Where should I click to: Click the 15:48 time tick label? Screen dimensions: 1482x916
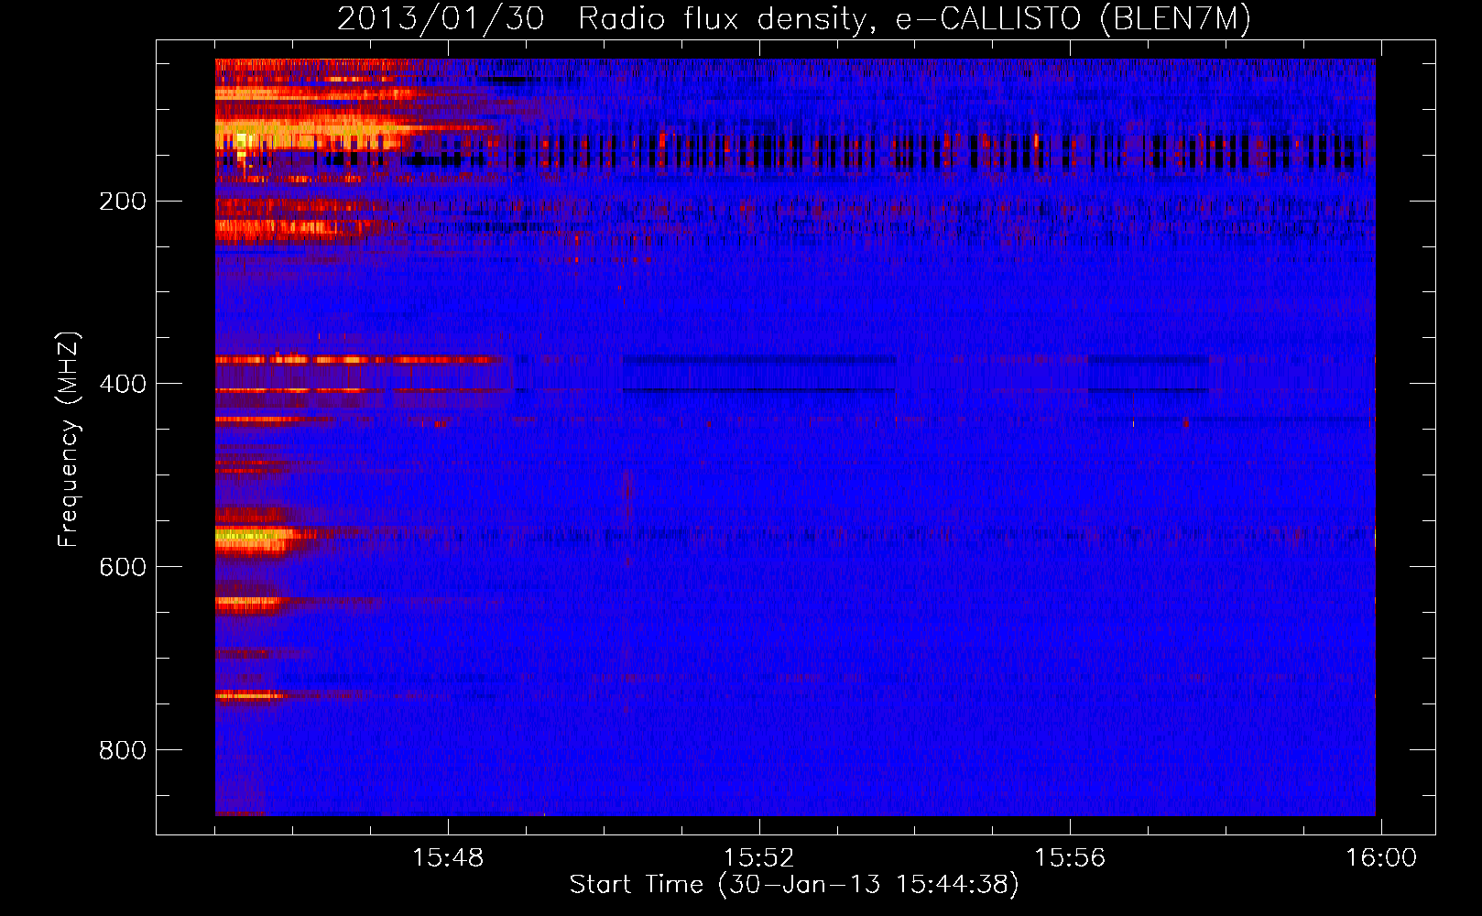click(x=448, y=857)
